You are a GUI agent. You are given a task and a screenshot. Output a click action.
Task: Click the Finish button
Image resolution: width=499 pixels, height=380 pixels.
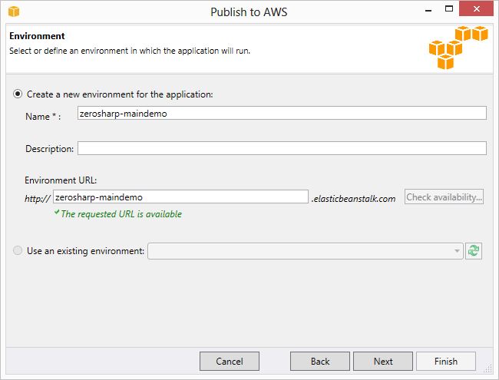(x=446, y=362)
